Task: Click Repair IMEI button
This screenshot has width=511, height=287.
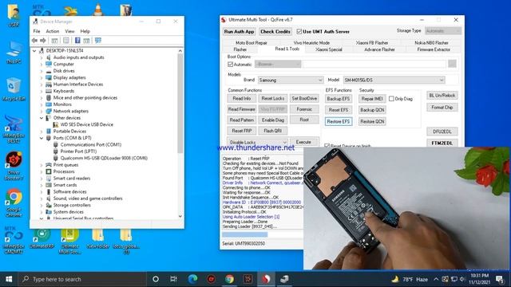Action: (x=372, y=99)
